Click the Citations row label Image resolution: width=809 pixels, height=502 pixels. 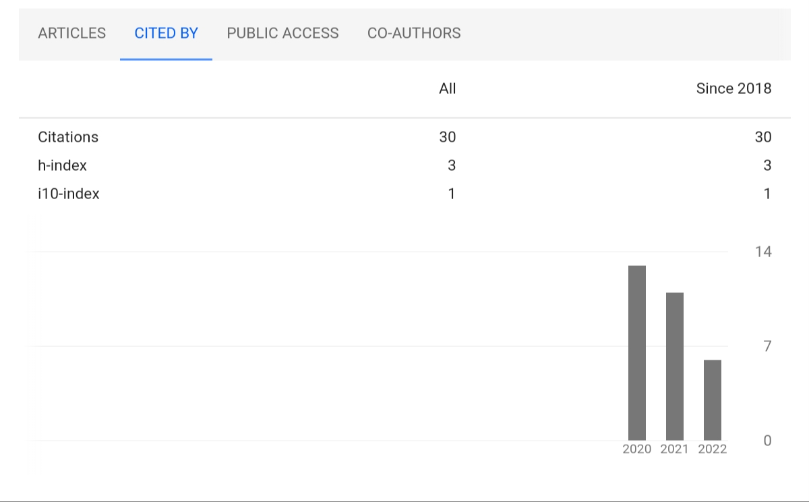(68, 137)
